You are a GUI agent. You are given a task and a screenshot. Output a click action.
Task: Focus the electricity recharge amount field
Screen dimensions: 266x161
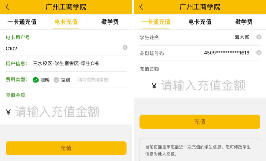(x=57, y=112)
